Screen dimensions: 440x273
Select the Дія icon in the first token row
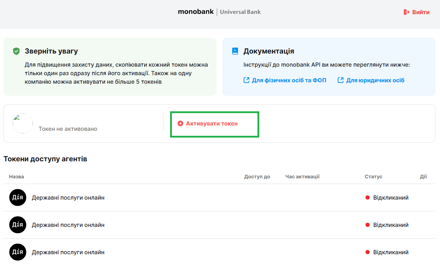(17, 197)
